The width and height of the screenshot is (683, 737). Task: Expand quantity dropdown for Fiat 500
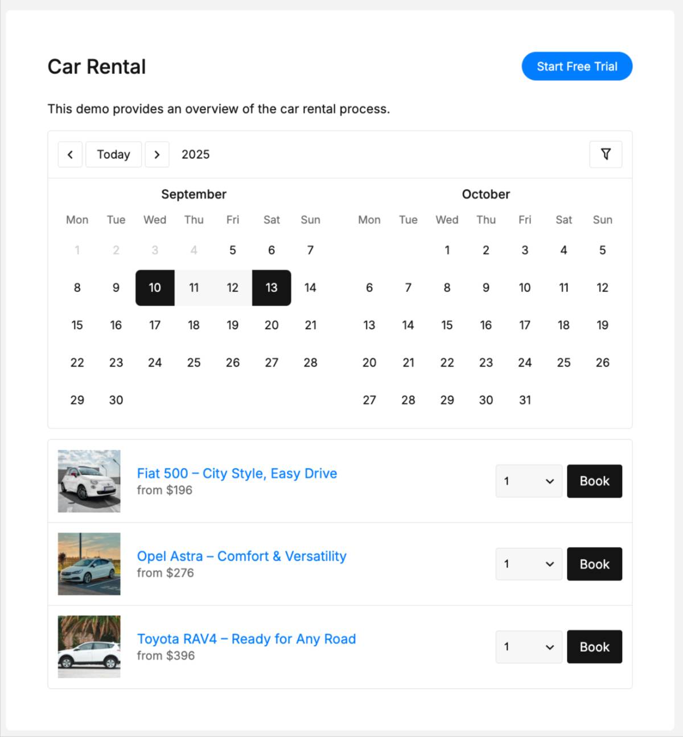coord(528,481)
